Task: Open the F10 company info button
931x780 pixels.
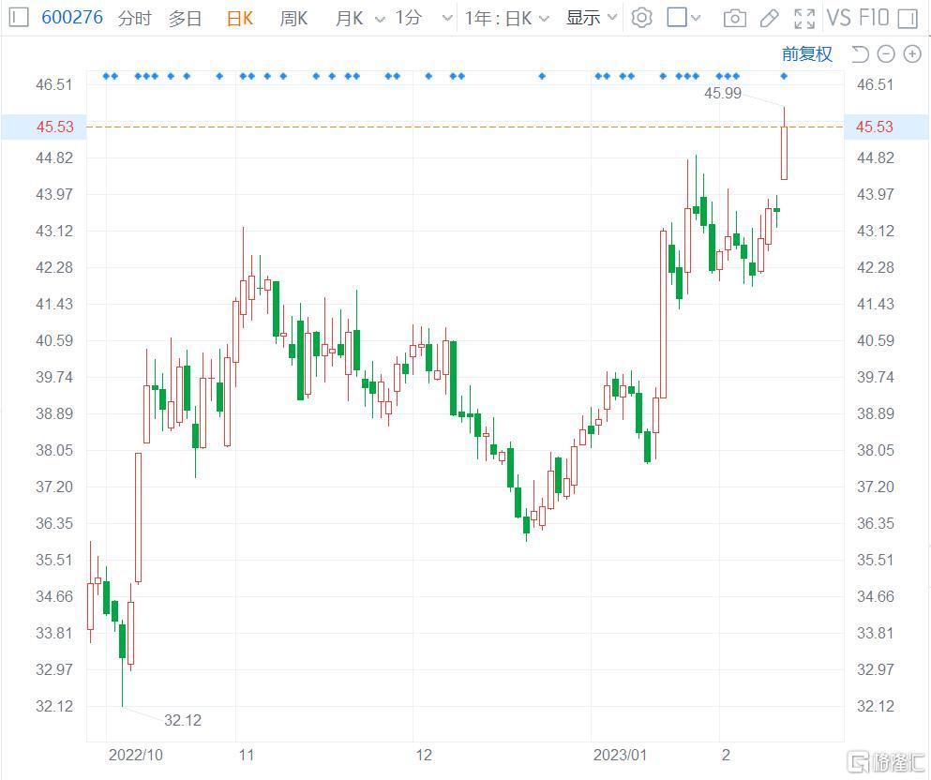Action: pyautogui.click(x=874, y=18)
